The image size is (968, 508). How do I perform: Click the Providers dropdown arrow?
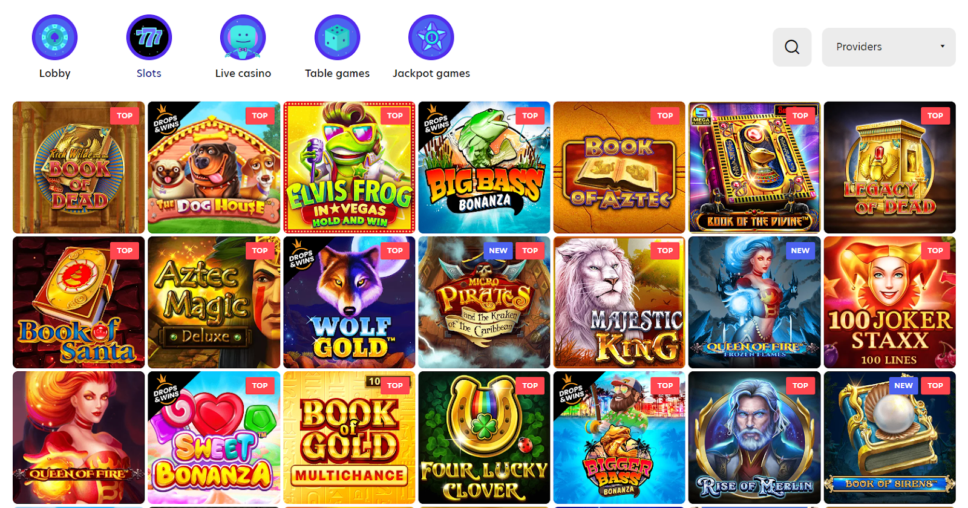tap(942, 47)
